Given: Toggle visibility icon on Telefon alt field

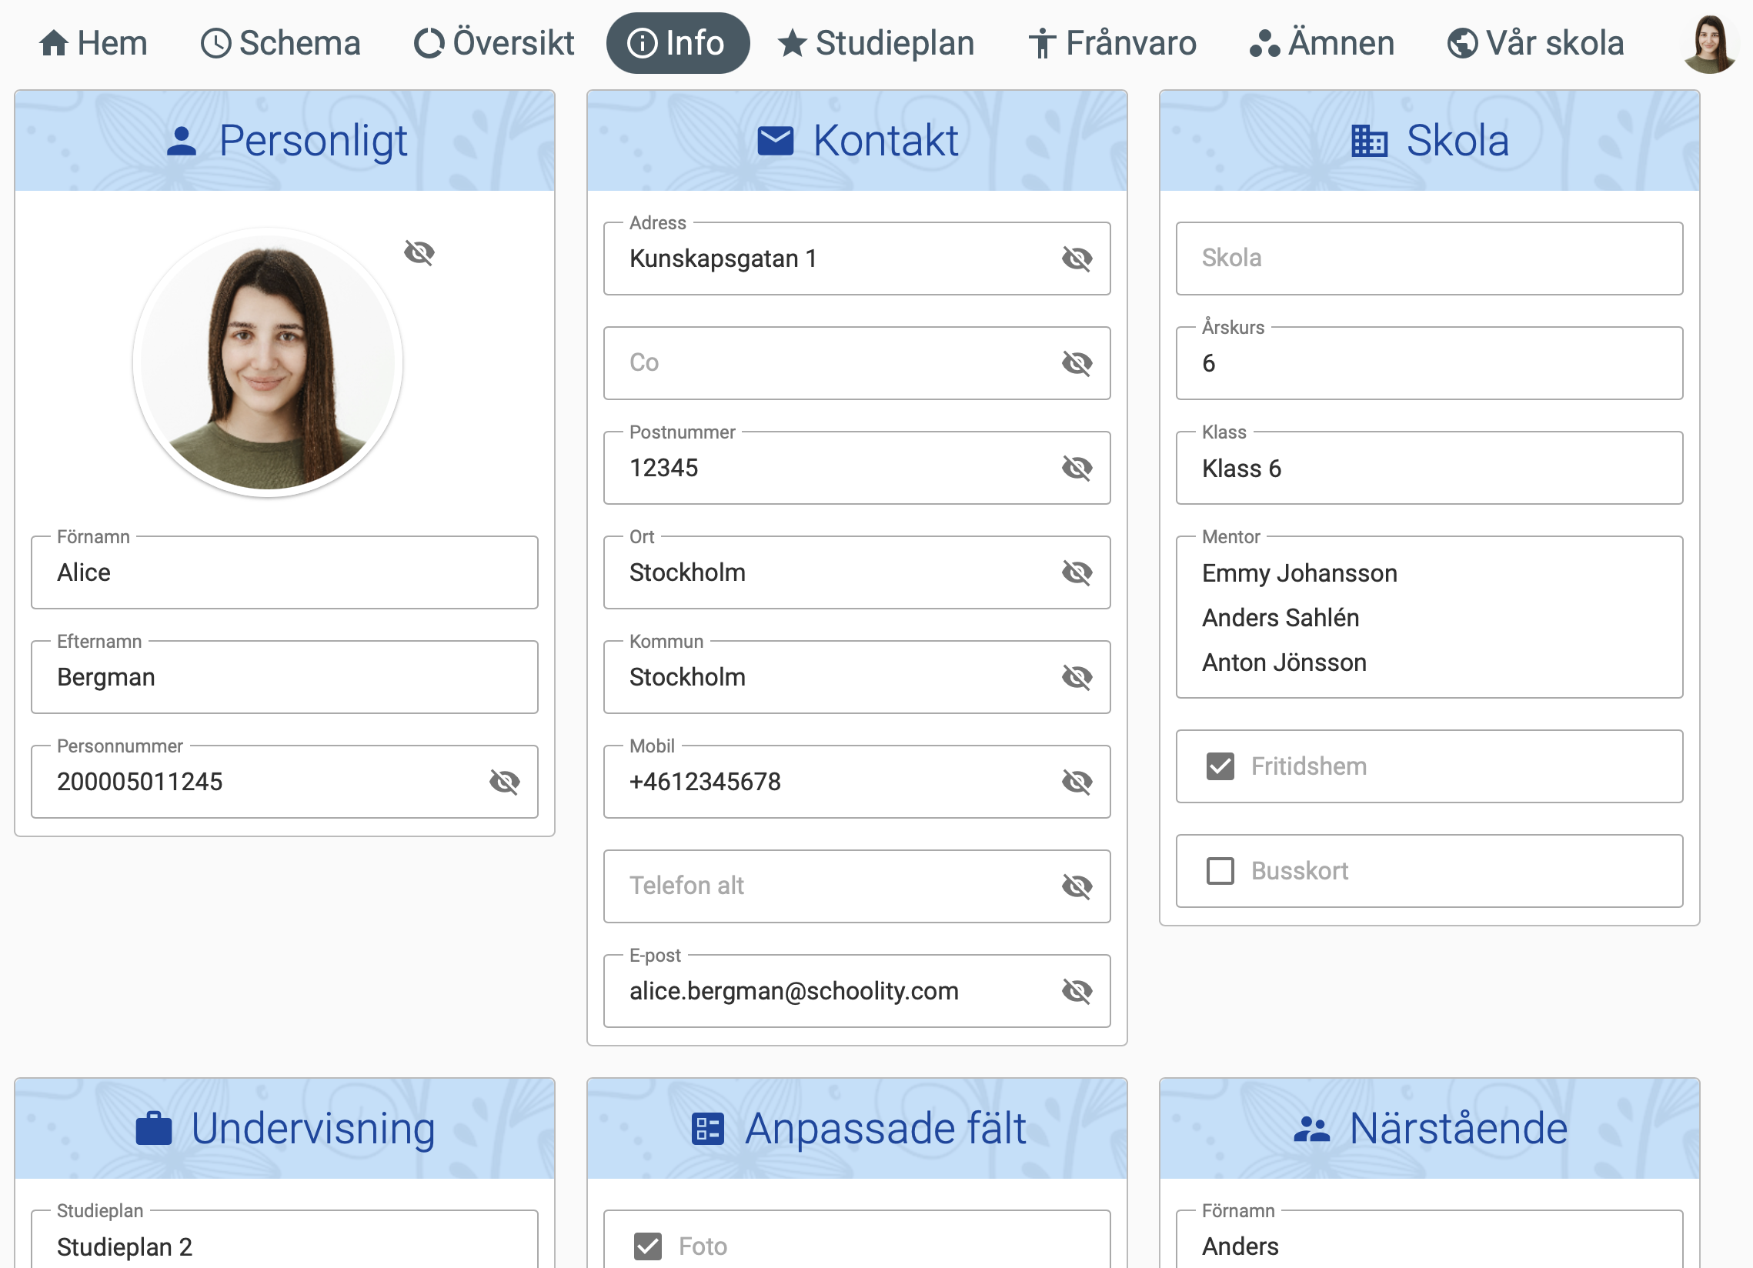Looking at the screenshot, I should (1076, 886).
